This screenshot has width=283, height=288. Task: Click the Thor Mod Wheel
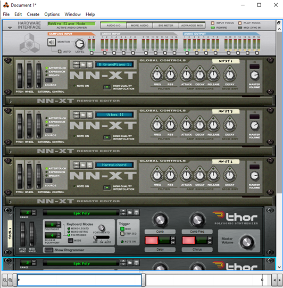point(32,234)
